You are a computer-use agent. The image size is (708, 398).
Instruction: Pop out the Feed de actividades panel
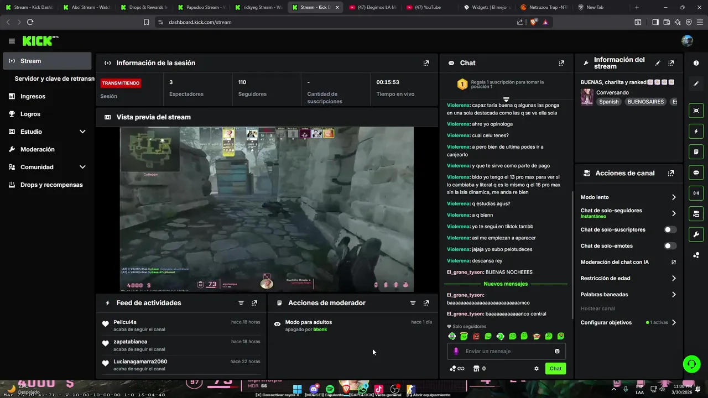click(x=254, y=303)
